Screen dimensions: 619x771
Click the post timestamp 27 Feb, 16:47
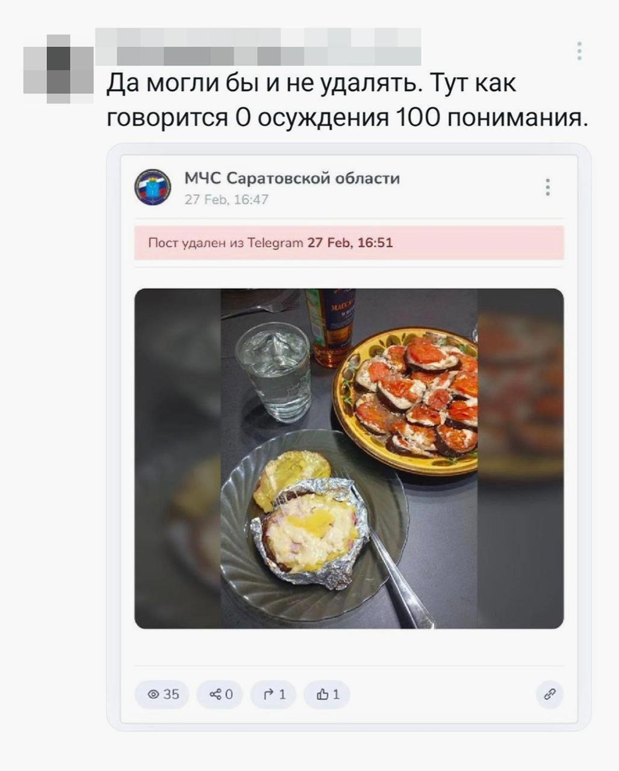tap(226, 199)
